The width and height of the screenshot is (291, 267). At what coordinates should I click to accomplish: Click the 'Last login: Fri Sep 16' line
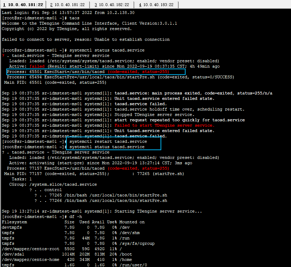tap(68, 13)
